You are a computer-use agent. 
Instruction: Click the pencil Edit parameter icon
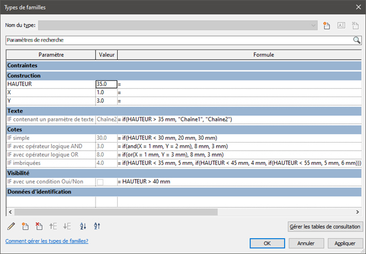click(11, 226)
